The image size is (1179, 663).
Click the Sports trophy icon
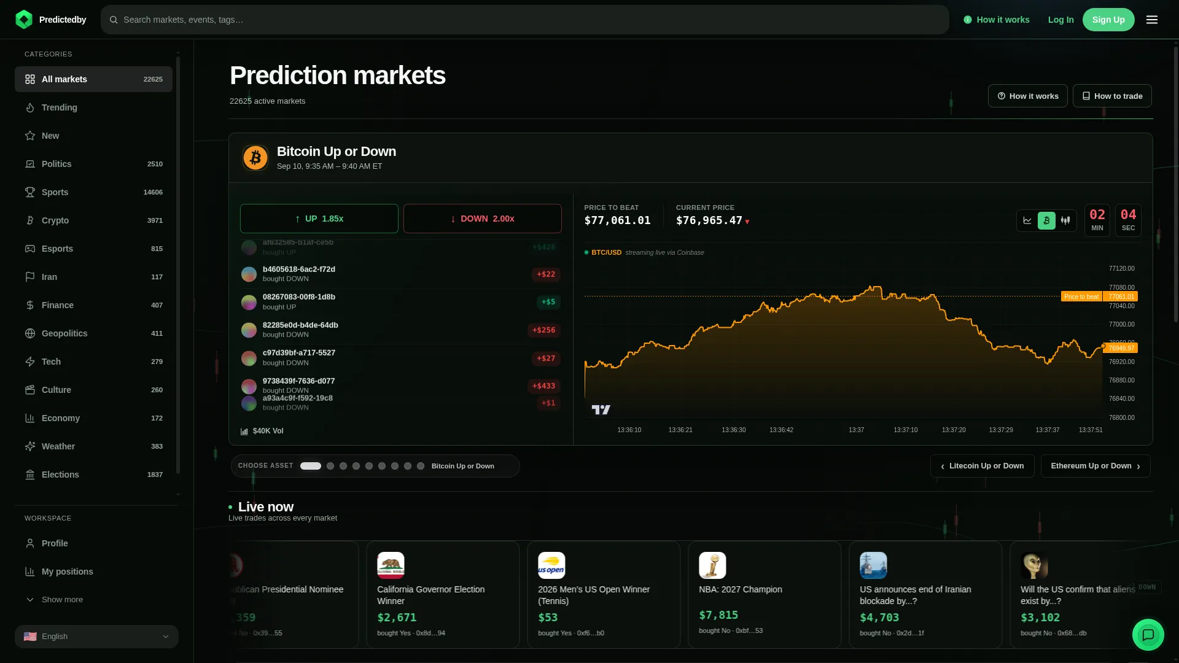[x=30, y=192]
